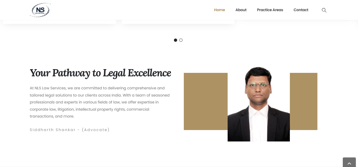Screen dimensions: 358x167
Task: Click the middle carousel card below the header
Action: coord(178,22)
